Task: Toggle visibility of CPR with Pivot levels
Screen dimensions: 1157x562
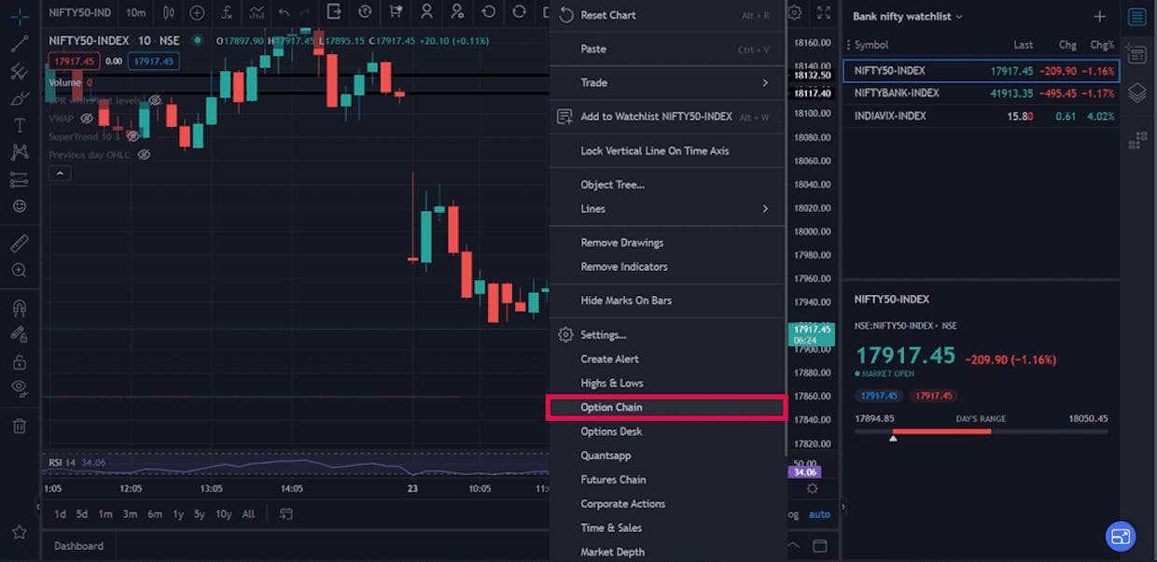Action: click(155, 100)
